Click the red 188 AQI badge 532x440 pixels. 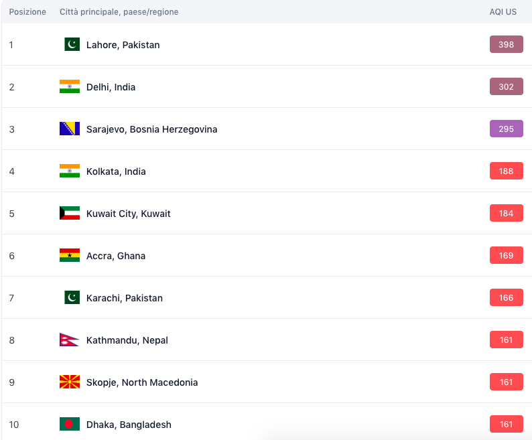click(x=507, y=171)
